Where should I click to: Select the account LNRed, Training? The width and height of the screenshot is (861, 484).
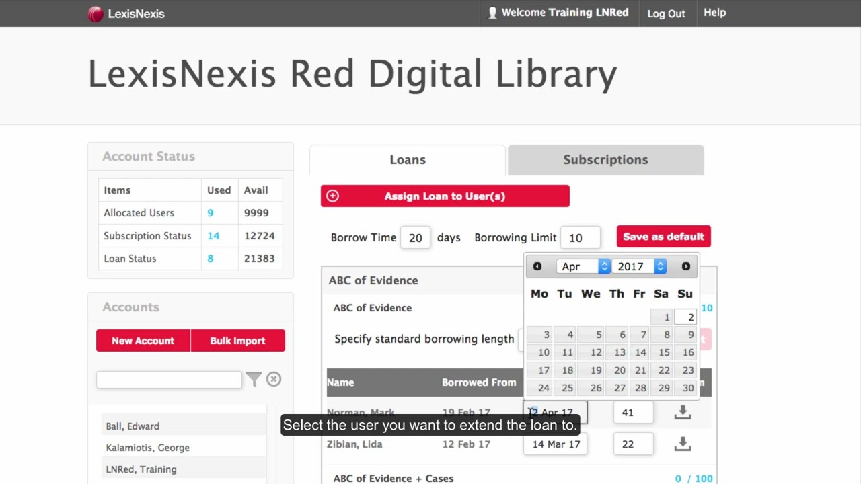[141, 469]
